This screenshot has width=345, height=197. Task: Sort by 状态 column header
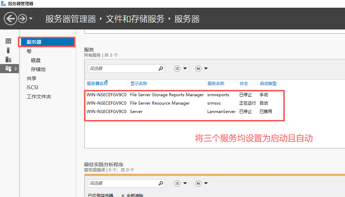click(x=243, y=84)
